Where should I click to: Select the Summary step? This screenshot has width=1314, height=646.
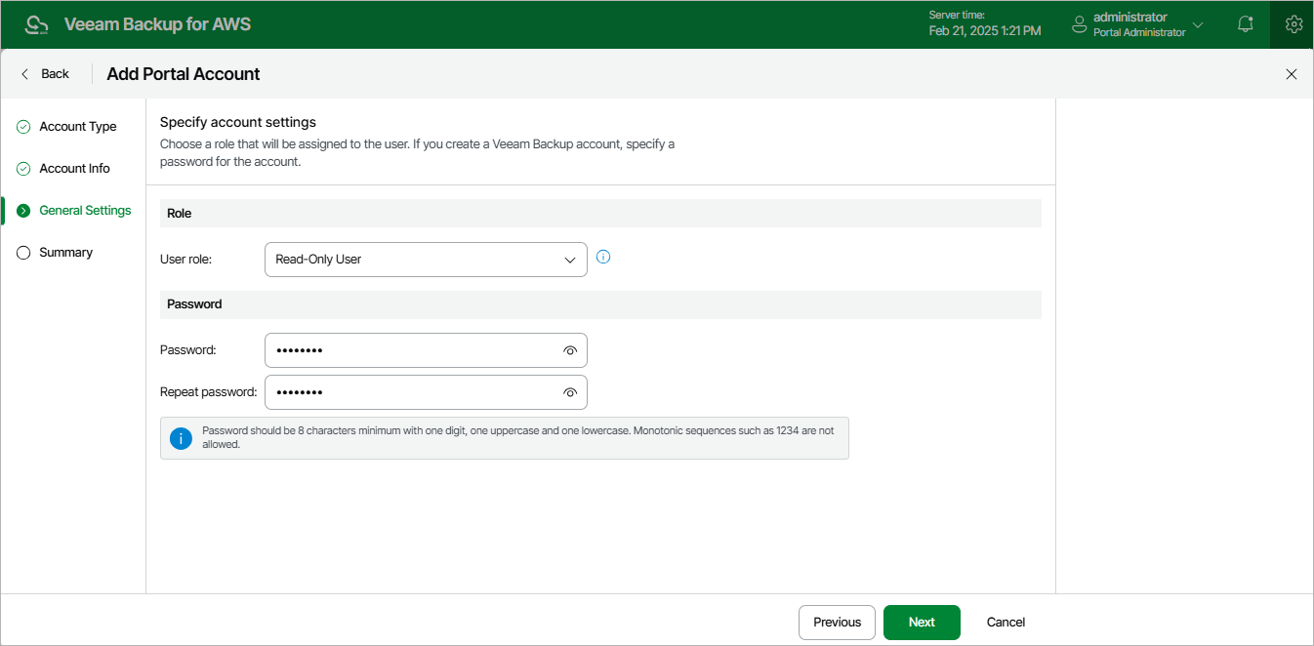coord(65,253)
